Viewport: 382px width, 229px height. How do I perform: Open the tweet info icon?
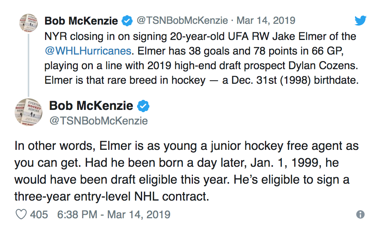(360, 214)
